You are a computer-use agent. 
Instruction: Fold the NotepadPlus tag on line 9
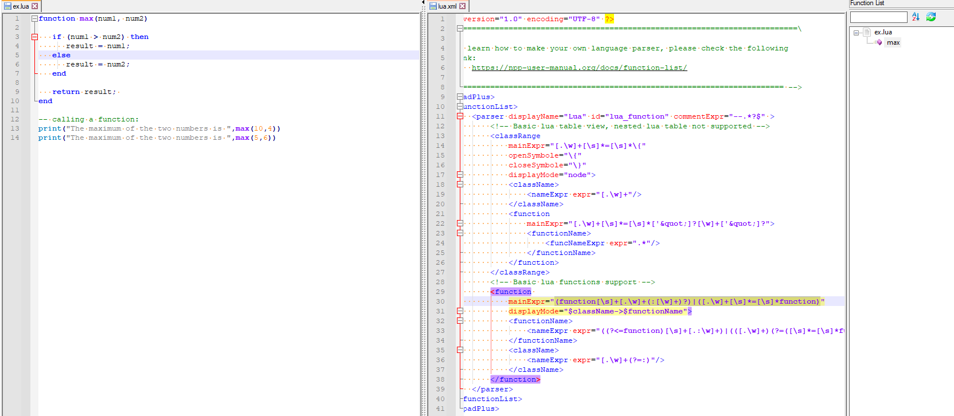point(460,97)
